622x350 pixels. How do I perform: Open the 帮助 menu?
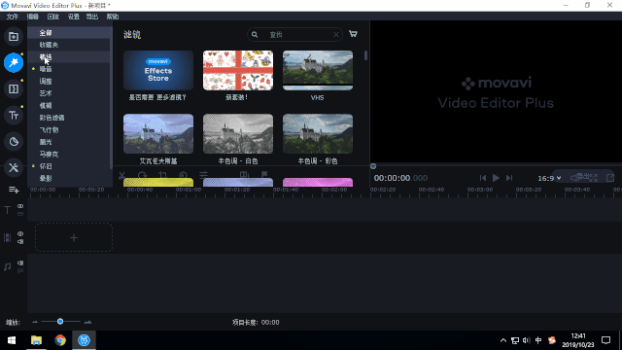click(x=113, y=17)
